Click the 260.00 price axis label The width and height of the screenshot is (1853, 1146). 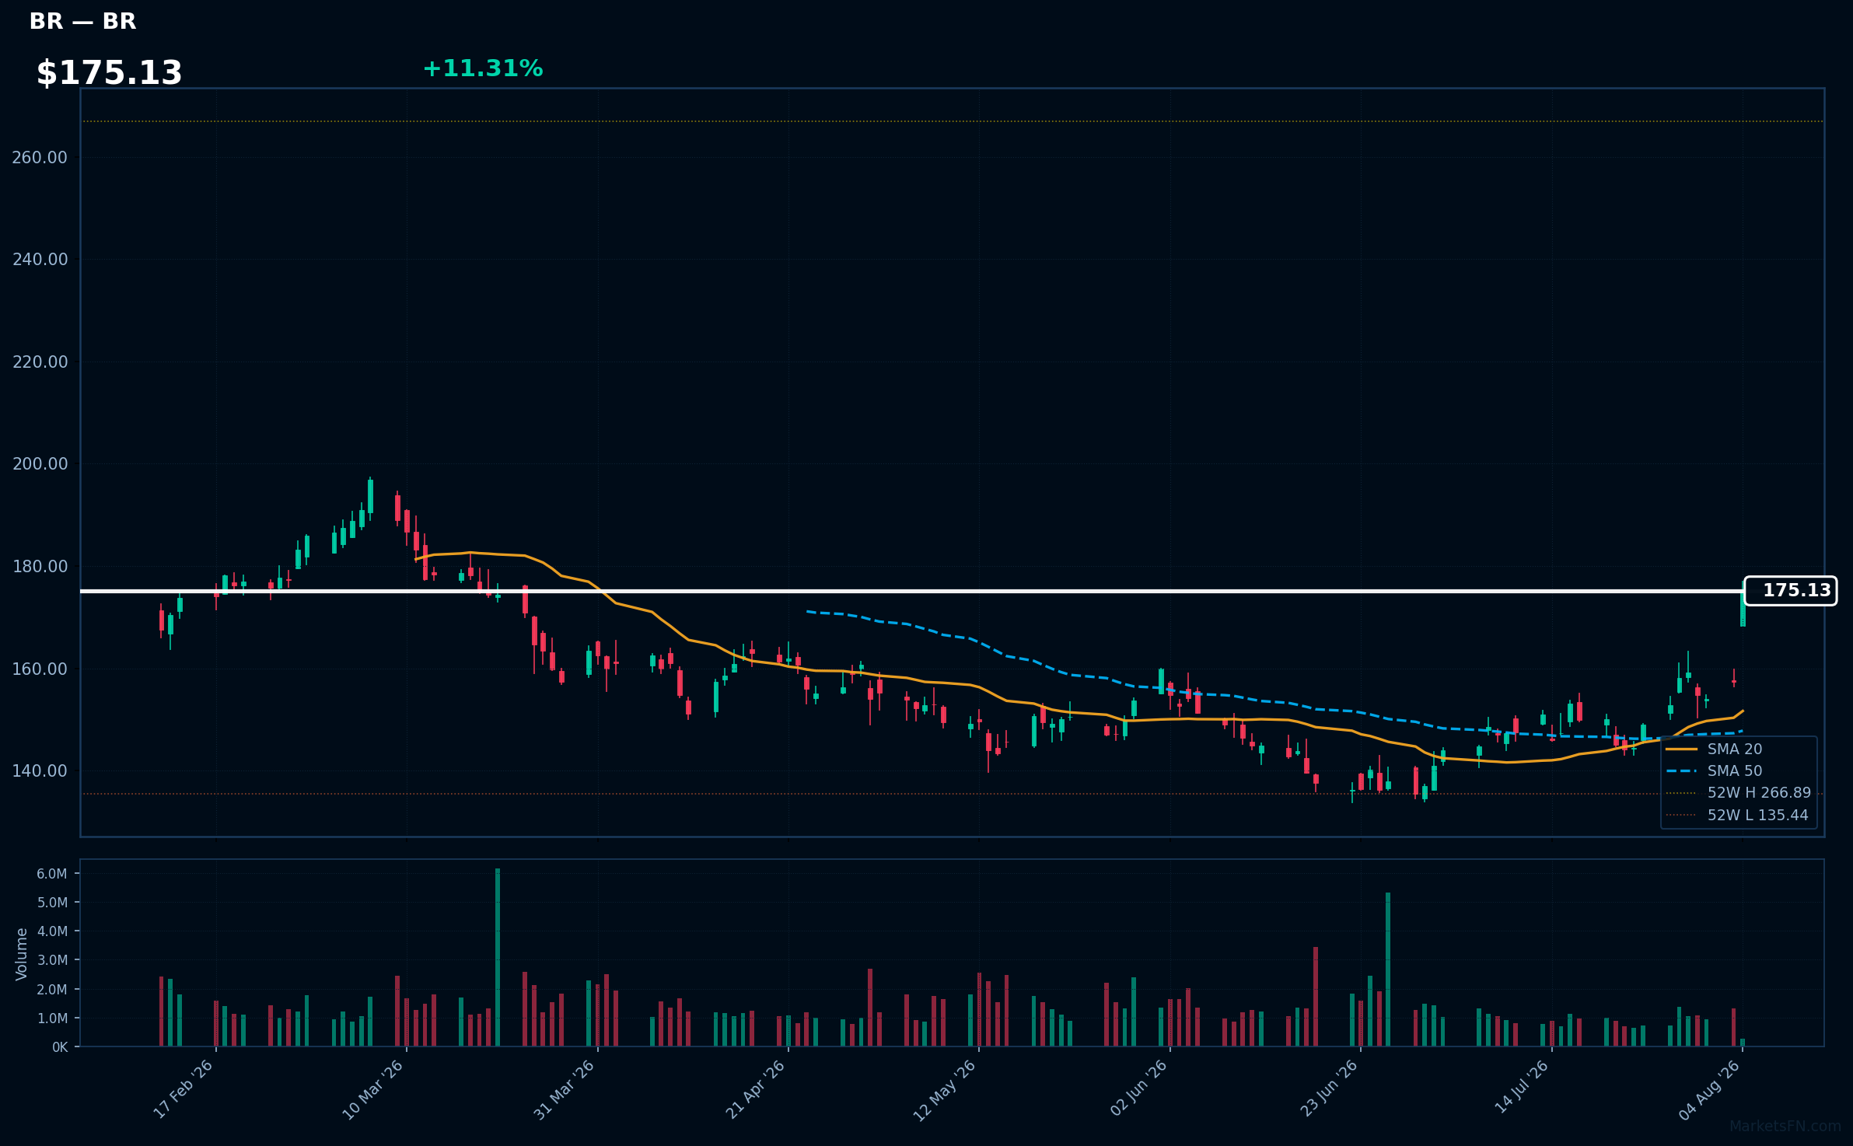pos(40,158)
